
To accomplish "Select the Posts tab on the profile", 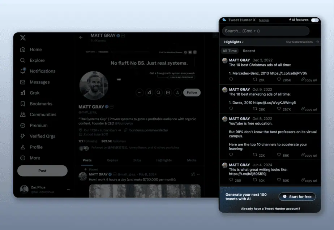I will click(x=87, y=160).
